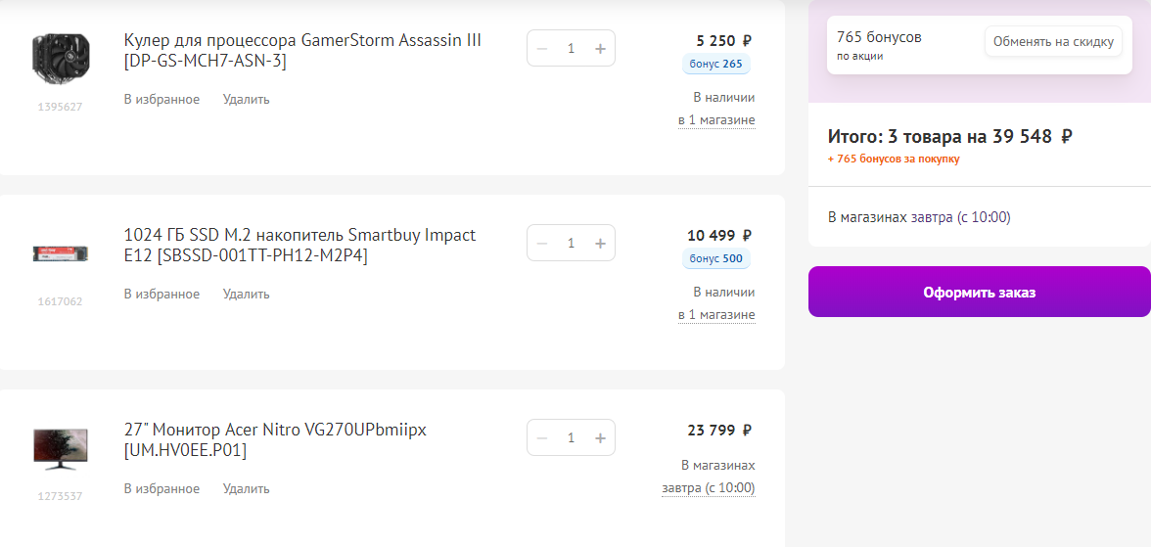
Task: Expand «завтра (с 10:00)» availability for monitor
Action: click(709, 487)
